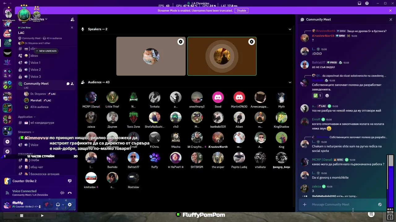
Task: Open audience member !Mecho's avatar
Action: (x=176, y=138)
